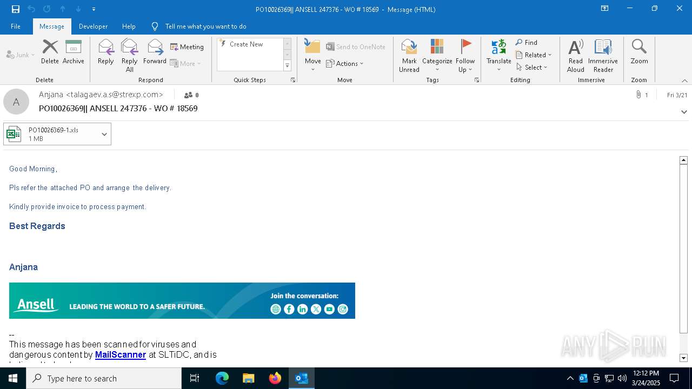Open the Windows Start menu

click(13, 378)
